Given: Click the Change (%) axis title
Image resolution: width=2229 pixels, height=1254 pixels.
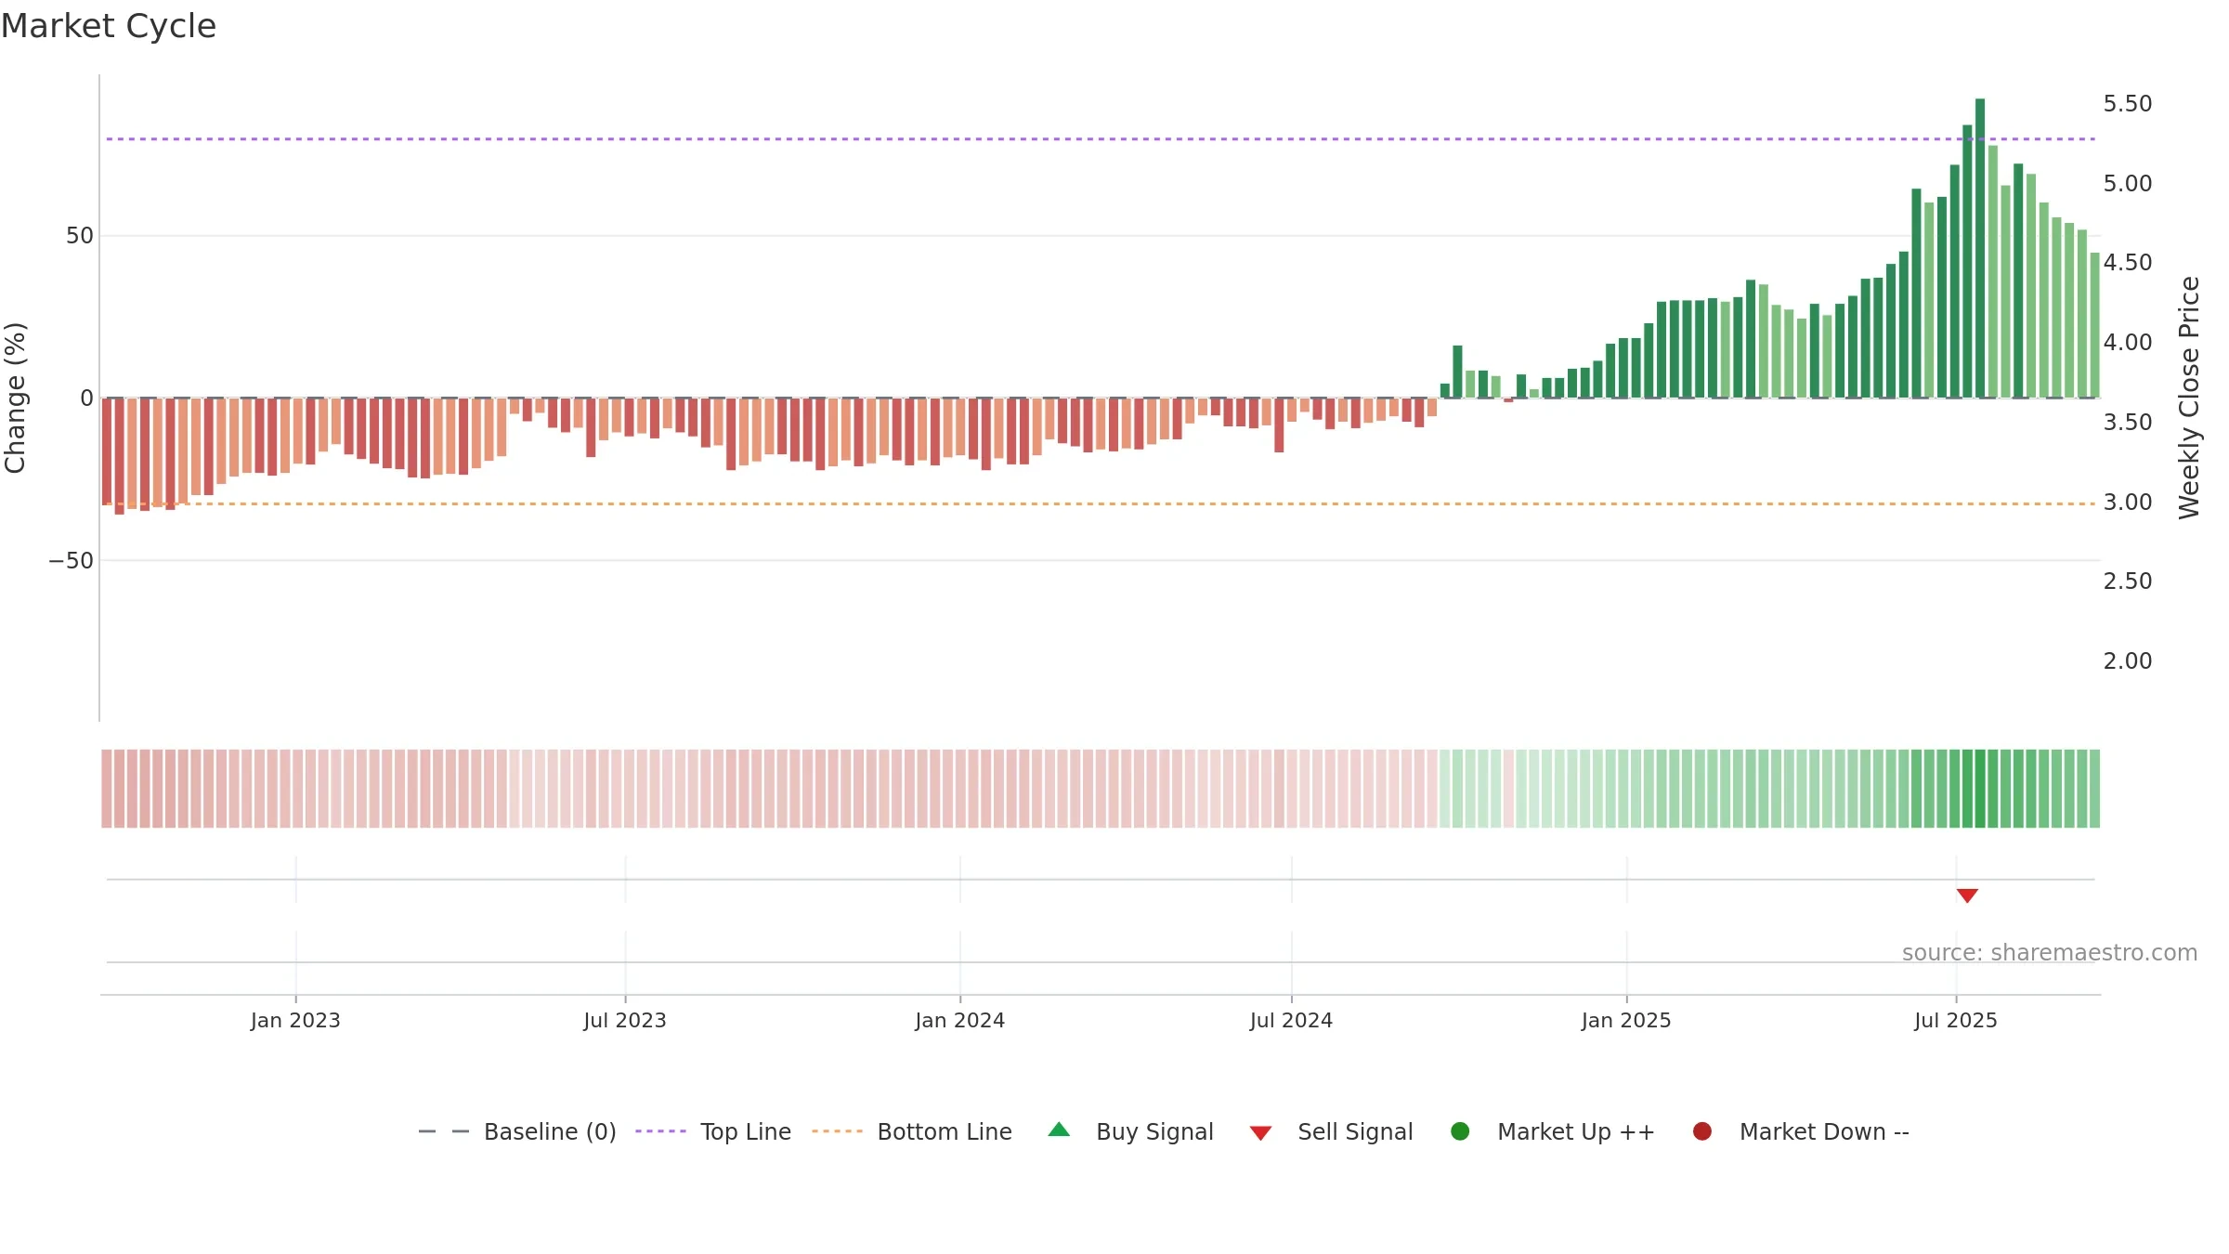Looking at the screenshot, I should tap(16, 398).
